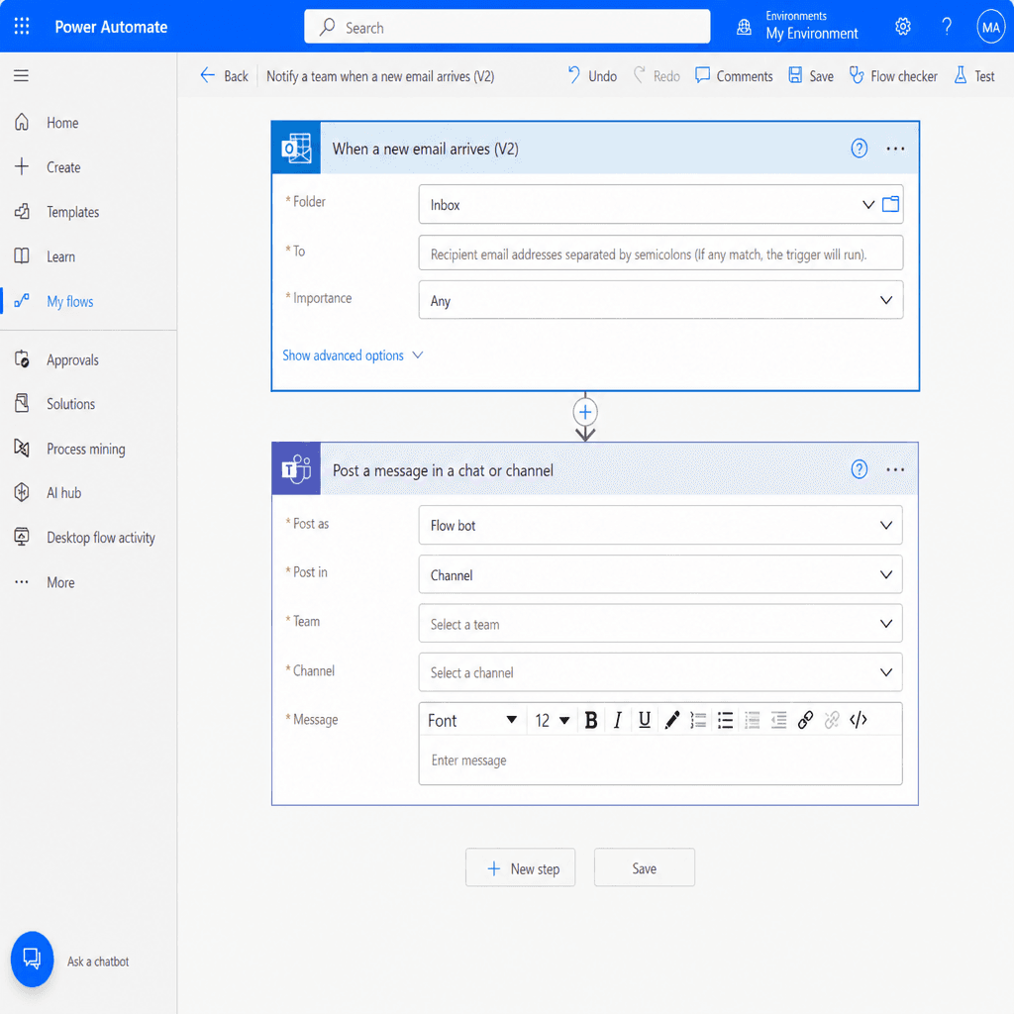Open ellipsis menu on email trigger card
This screenshot has width=1014, height=1014.
point(895,149)
